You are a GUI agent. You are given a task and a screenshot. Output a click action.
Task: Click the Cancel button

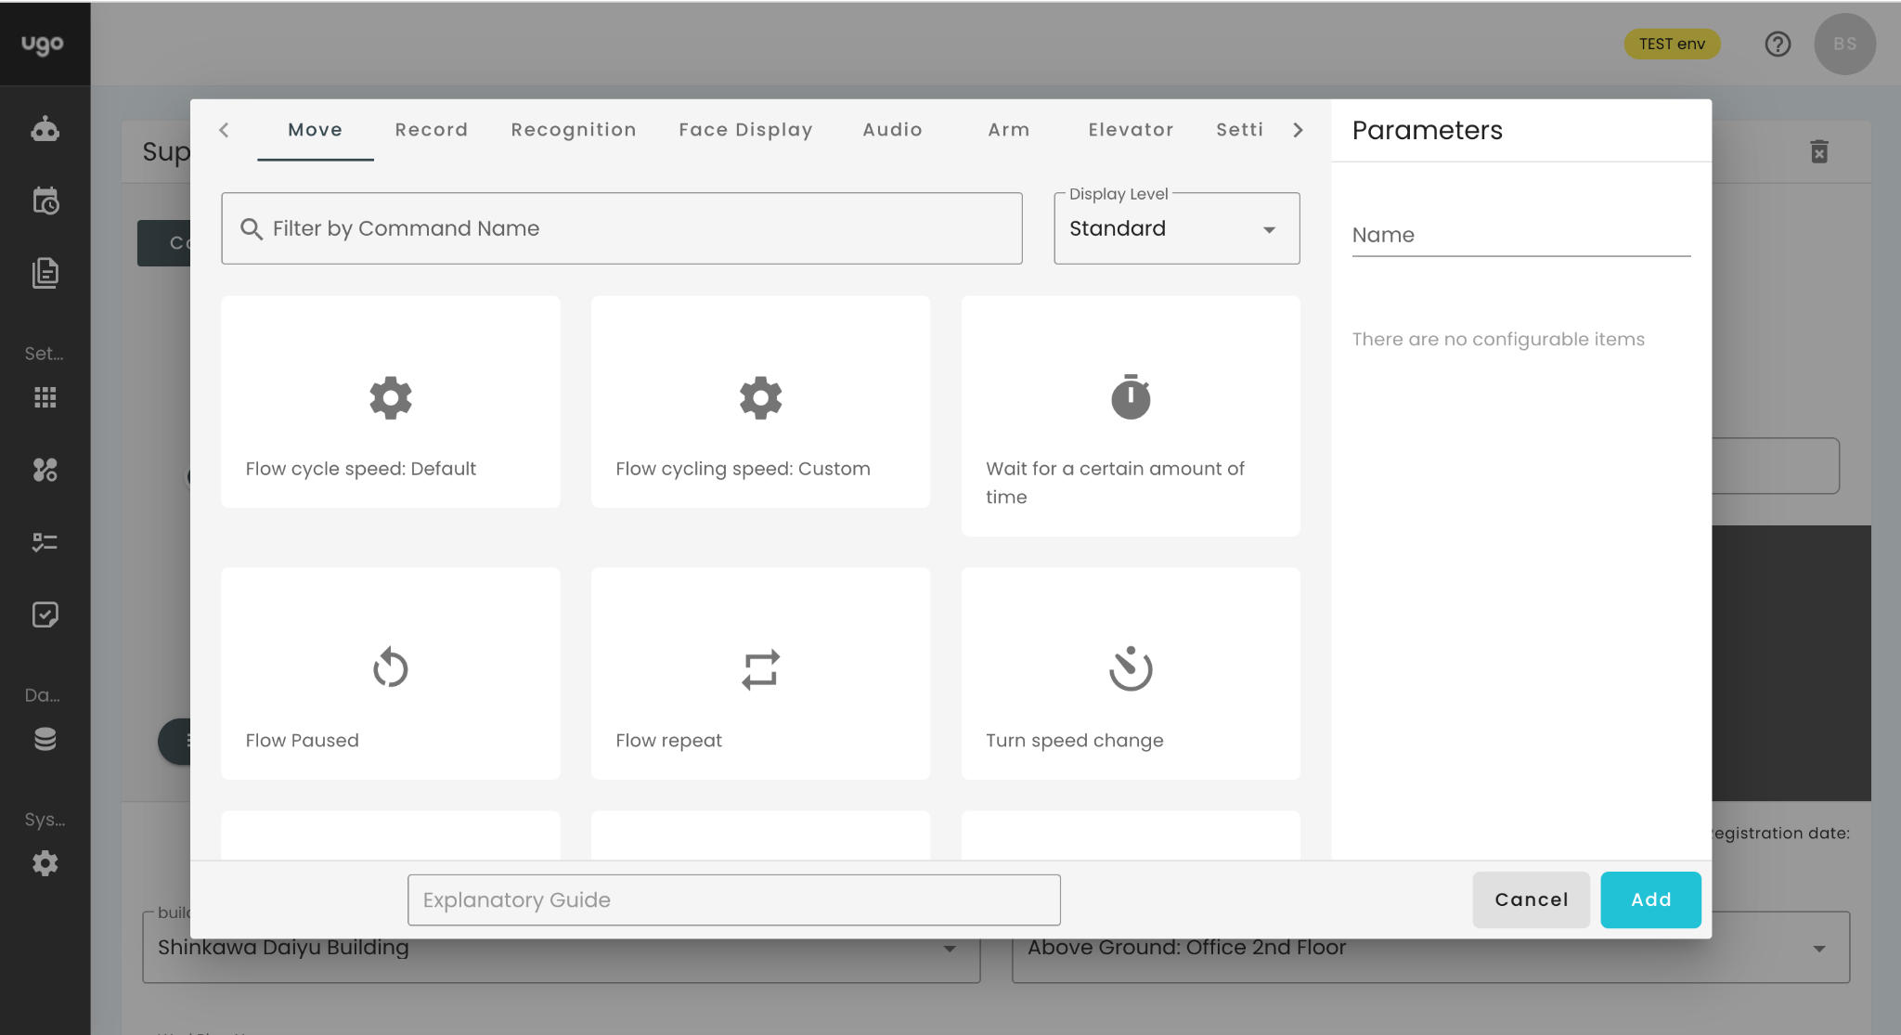tap(1531, 899)
